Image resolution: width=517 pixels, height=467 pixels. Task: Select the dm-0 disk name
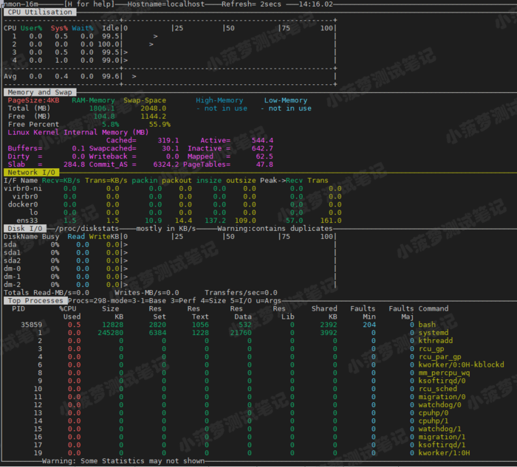click(x=12, y=269)
